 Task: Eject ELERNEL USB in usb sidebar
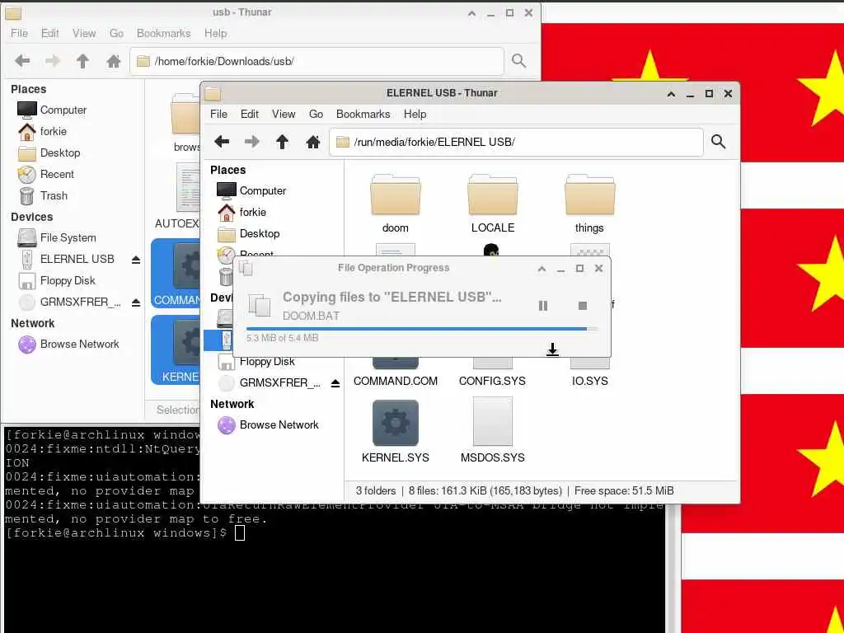[136, 260]
